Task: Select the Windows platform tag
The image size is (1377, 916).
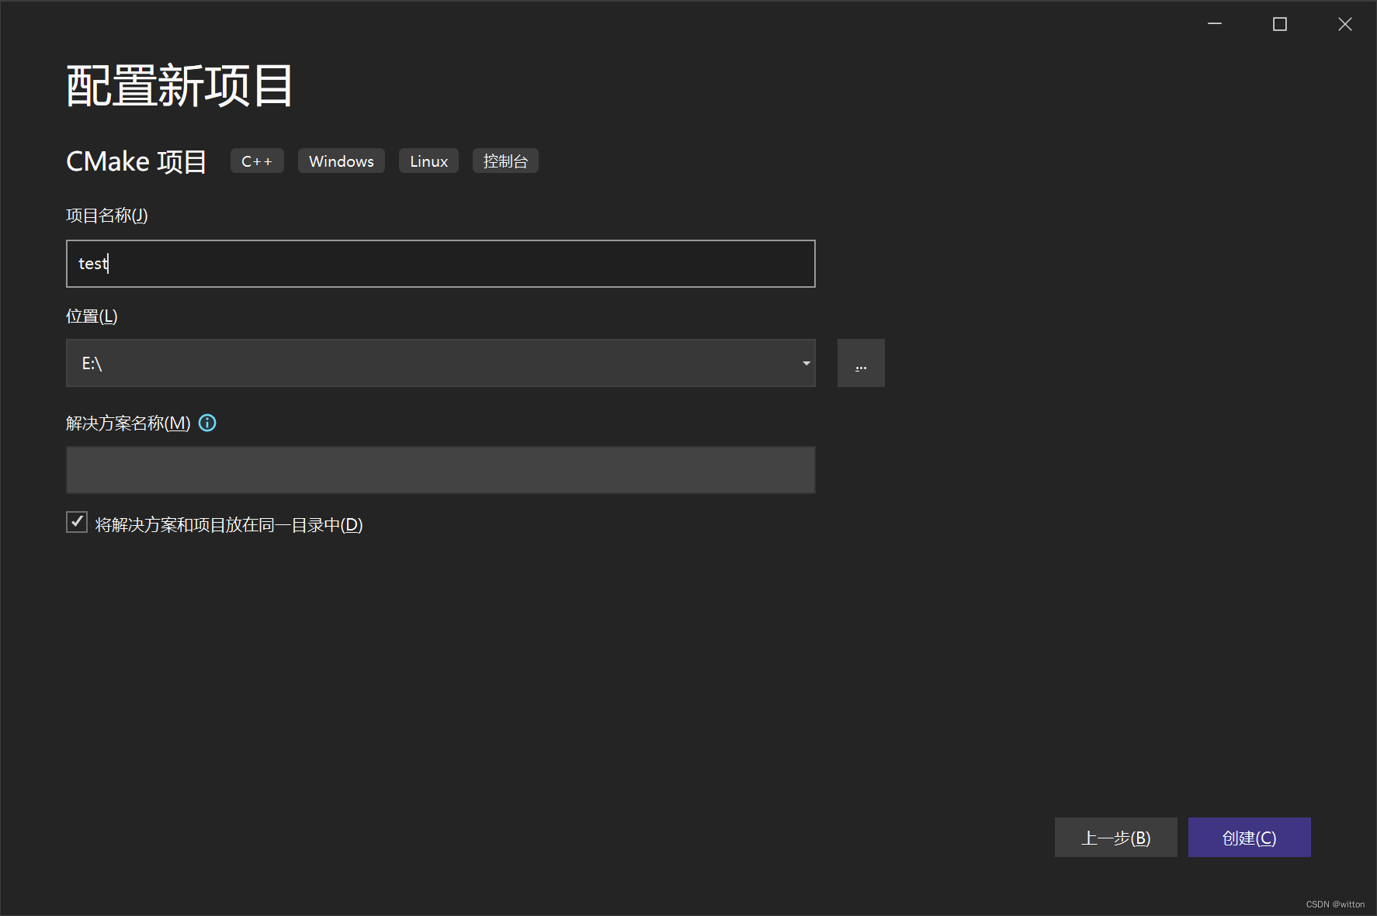Action: [341, 161]
